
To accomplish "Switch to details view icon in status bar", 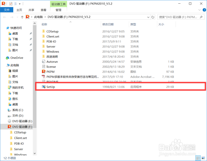I will 198,158.
